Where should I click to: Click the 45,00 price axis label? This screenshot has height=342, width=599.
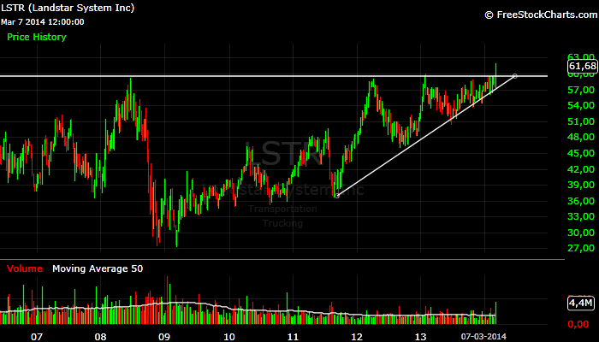pyautogui.click(x=581, y=153)
